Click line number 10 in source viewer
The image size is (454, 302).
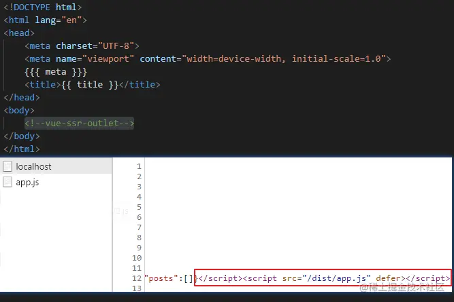click(x=137, y=258)
